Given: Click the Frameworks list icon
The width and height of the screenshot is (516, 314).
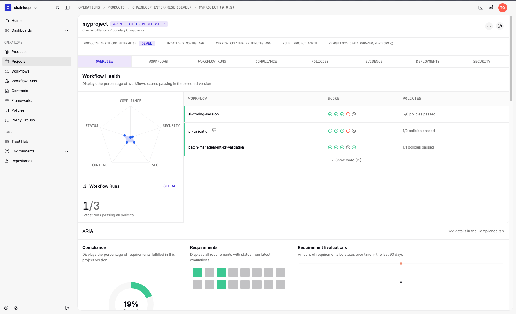Looking at the screenshot, I should click(x=7, y=101).
